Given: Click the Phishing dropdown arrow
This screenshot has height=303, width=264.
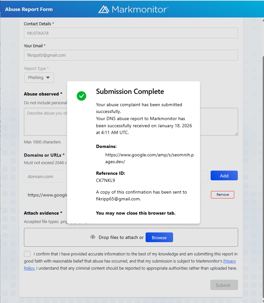Looking at the screenshot, I should [48, 78].
